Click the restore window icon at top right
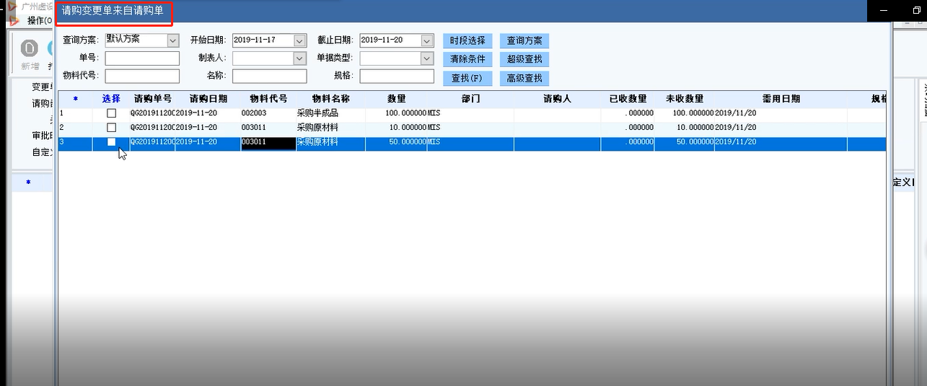 pyautogui.click(x=917, y=11)
